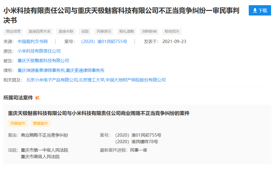Open case number (2020)渝01民初755号 link in header
This screenshot has width=276, height=169.
point(104,42)
